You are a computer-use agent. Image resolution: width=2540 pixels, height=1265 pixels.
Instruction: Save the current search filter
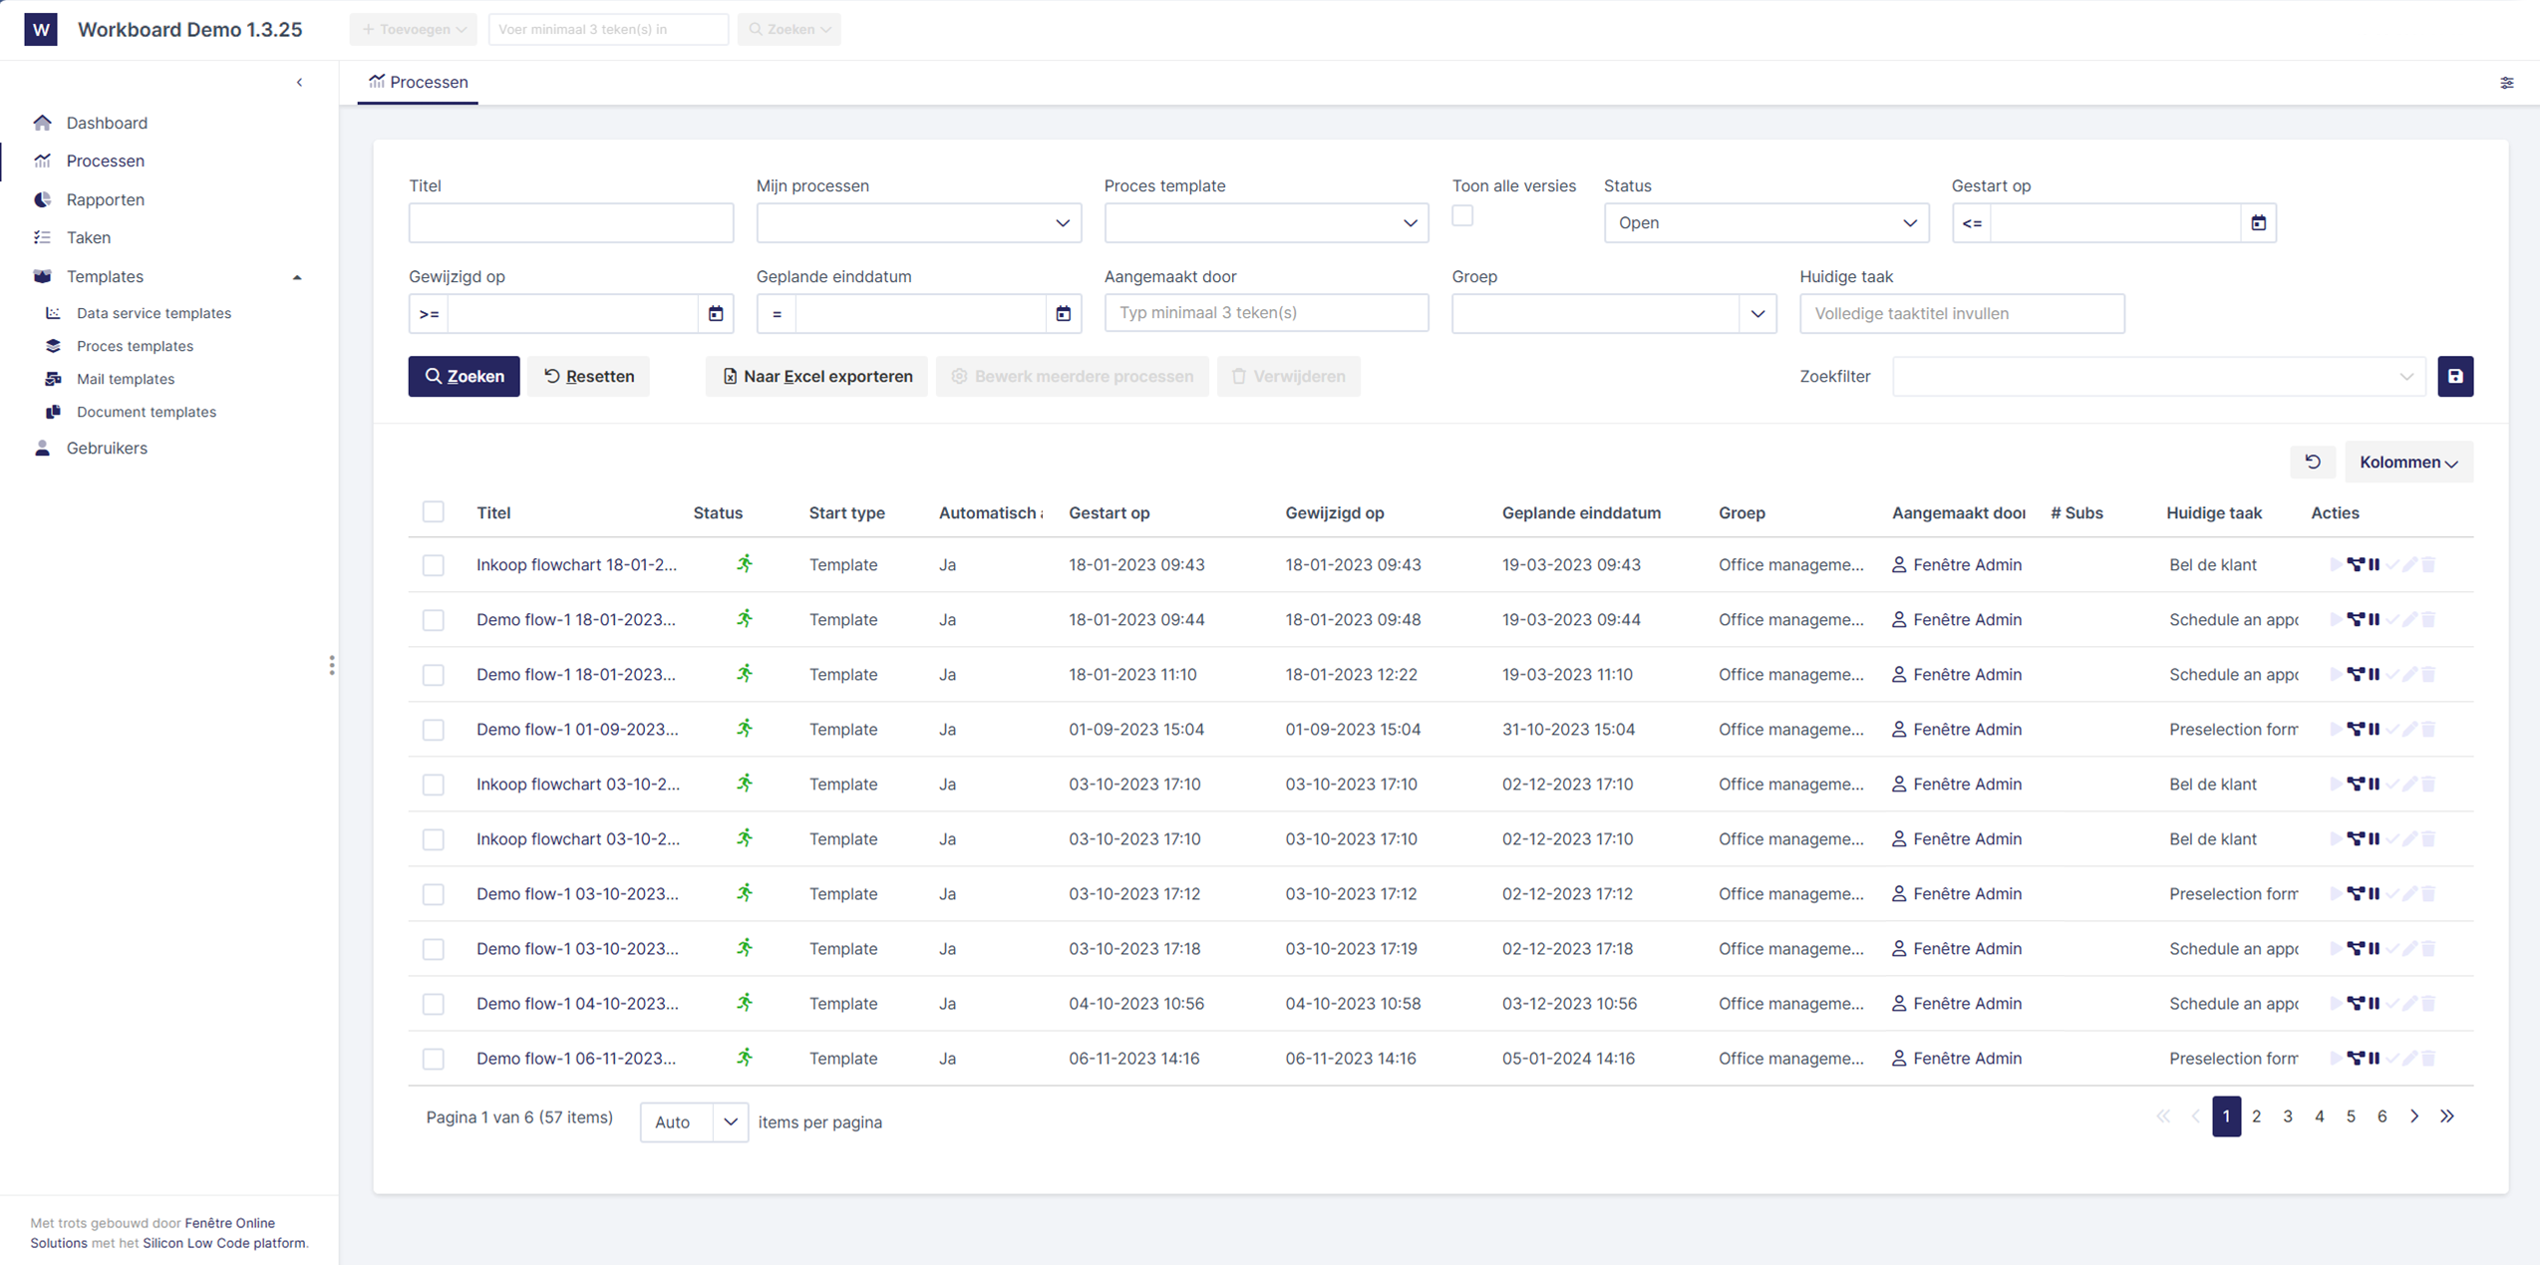tap(2455, 377)
